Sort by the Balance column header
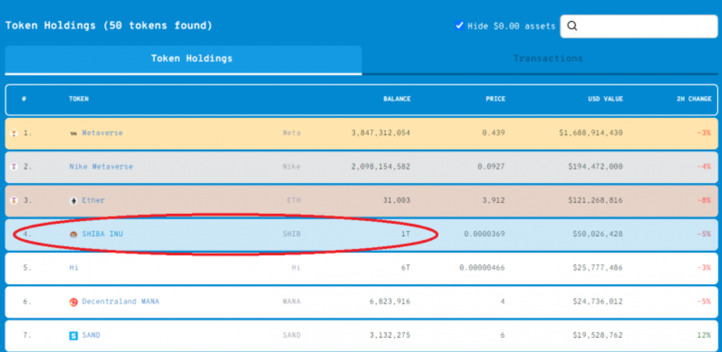Screen dimensions: 722x352 (397, 99)
